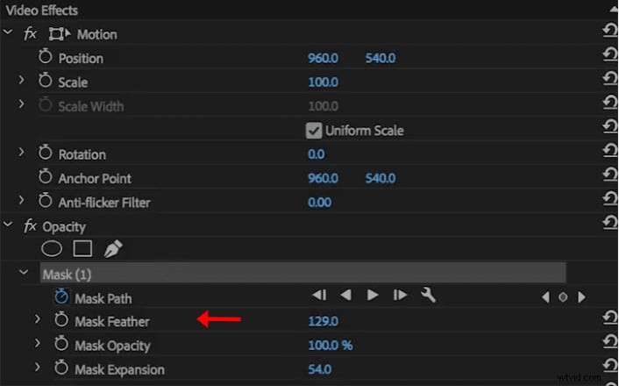Toggle the Mask Opacity stopwatch
619x386 pixels.
point(61,344)
